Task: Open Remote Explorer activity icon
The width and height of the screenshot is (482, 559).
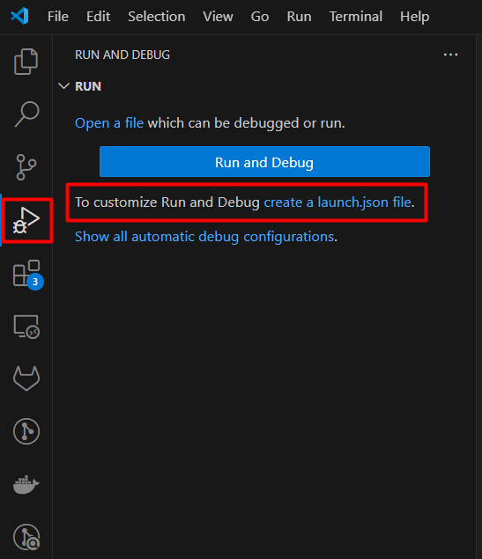Action: 26,327
